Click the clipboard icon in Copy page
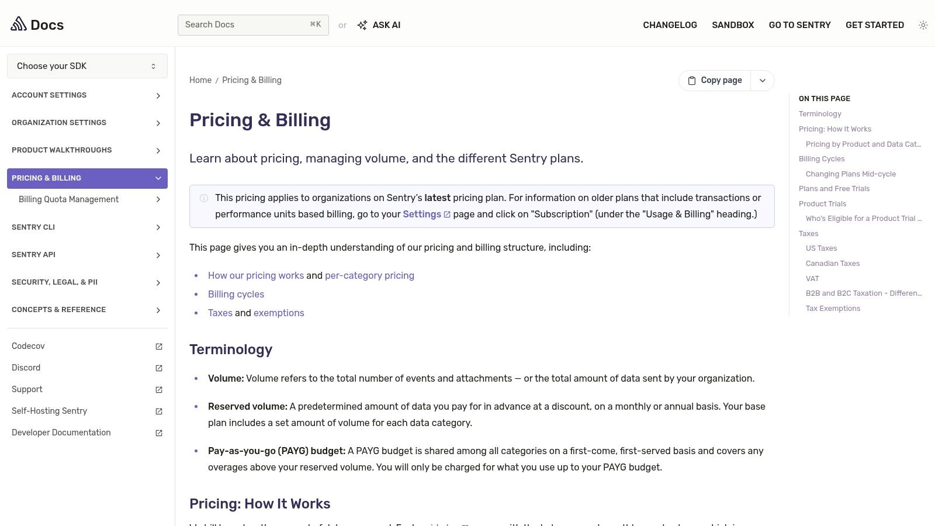 692,81
